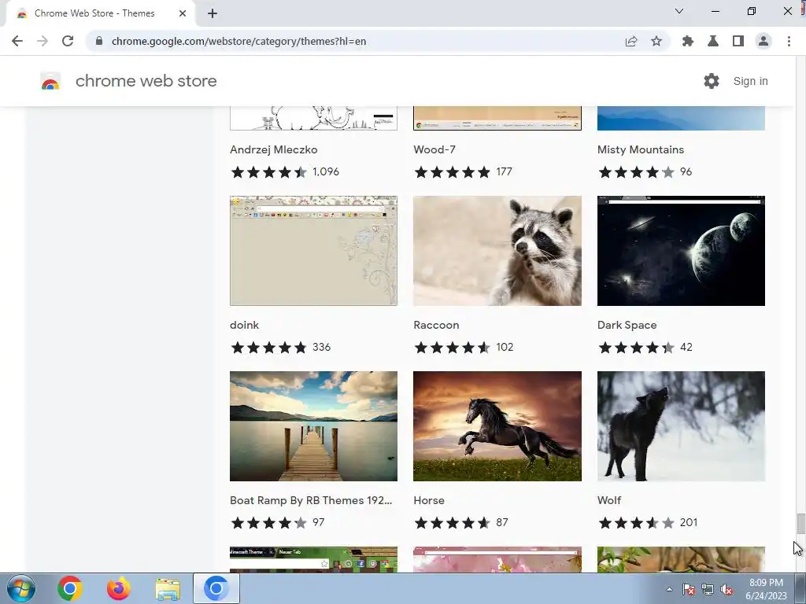Launch Firefox from the taskbar

point(119,588)
